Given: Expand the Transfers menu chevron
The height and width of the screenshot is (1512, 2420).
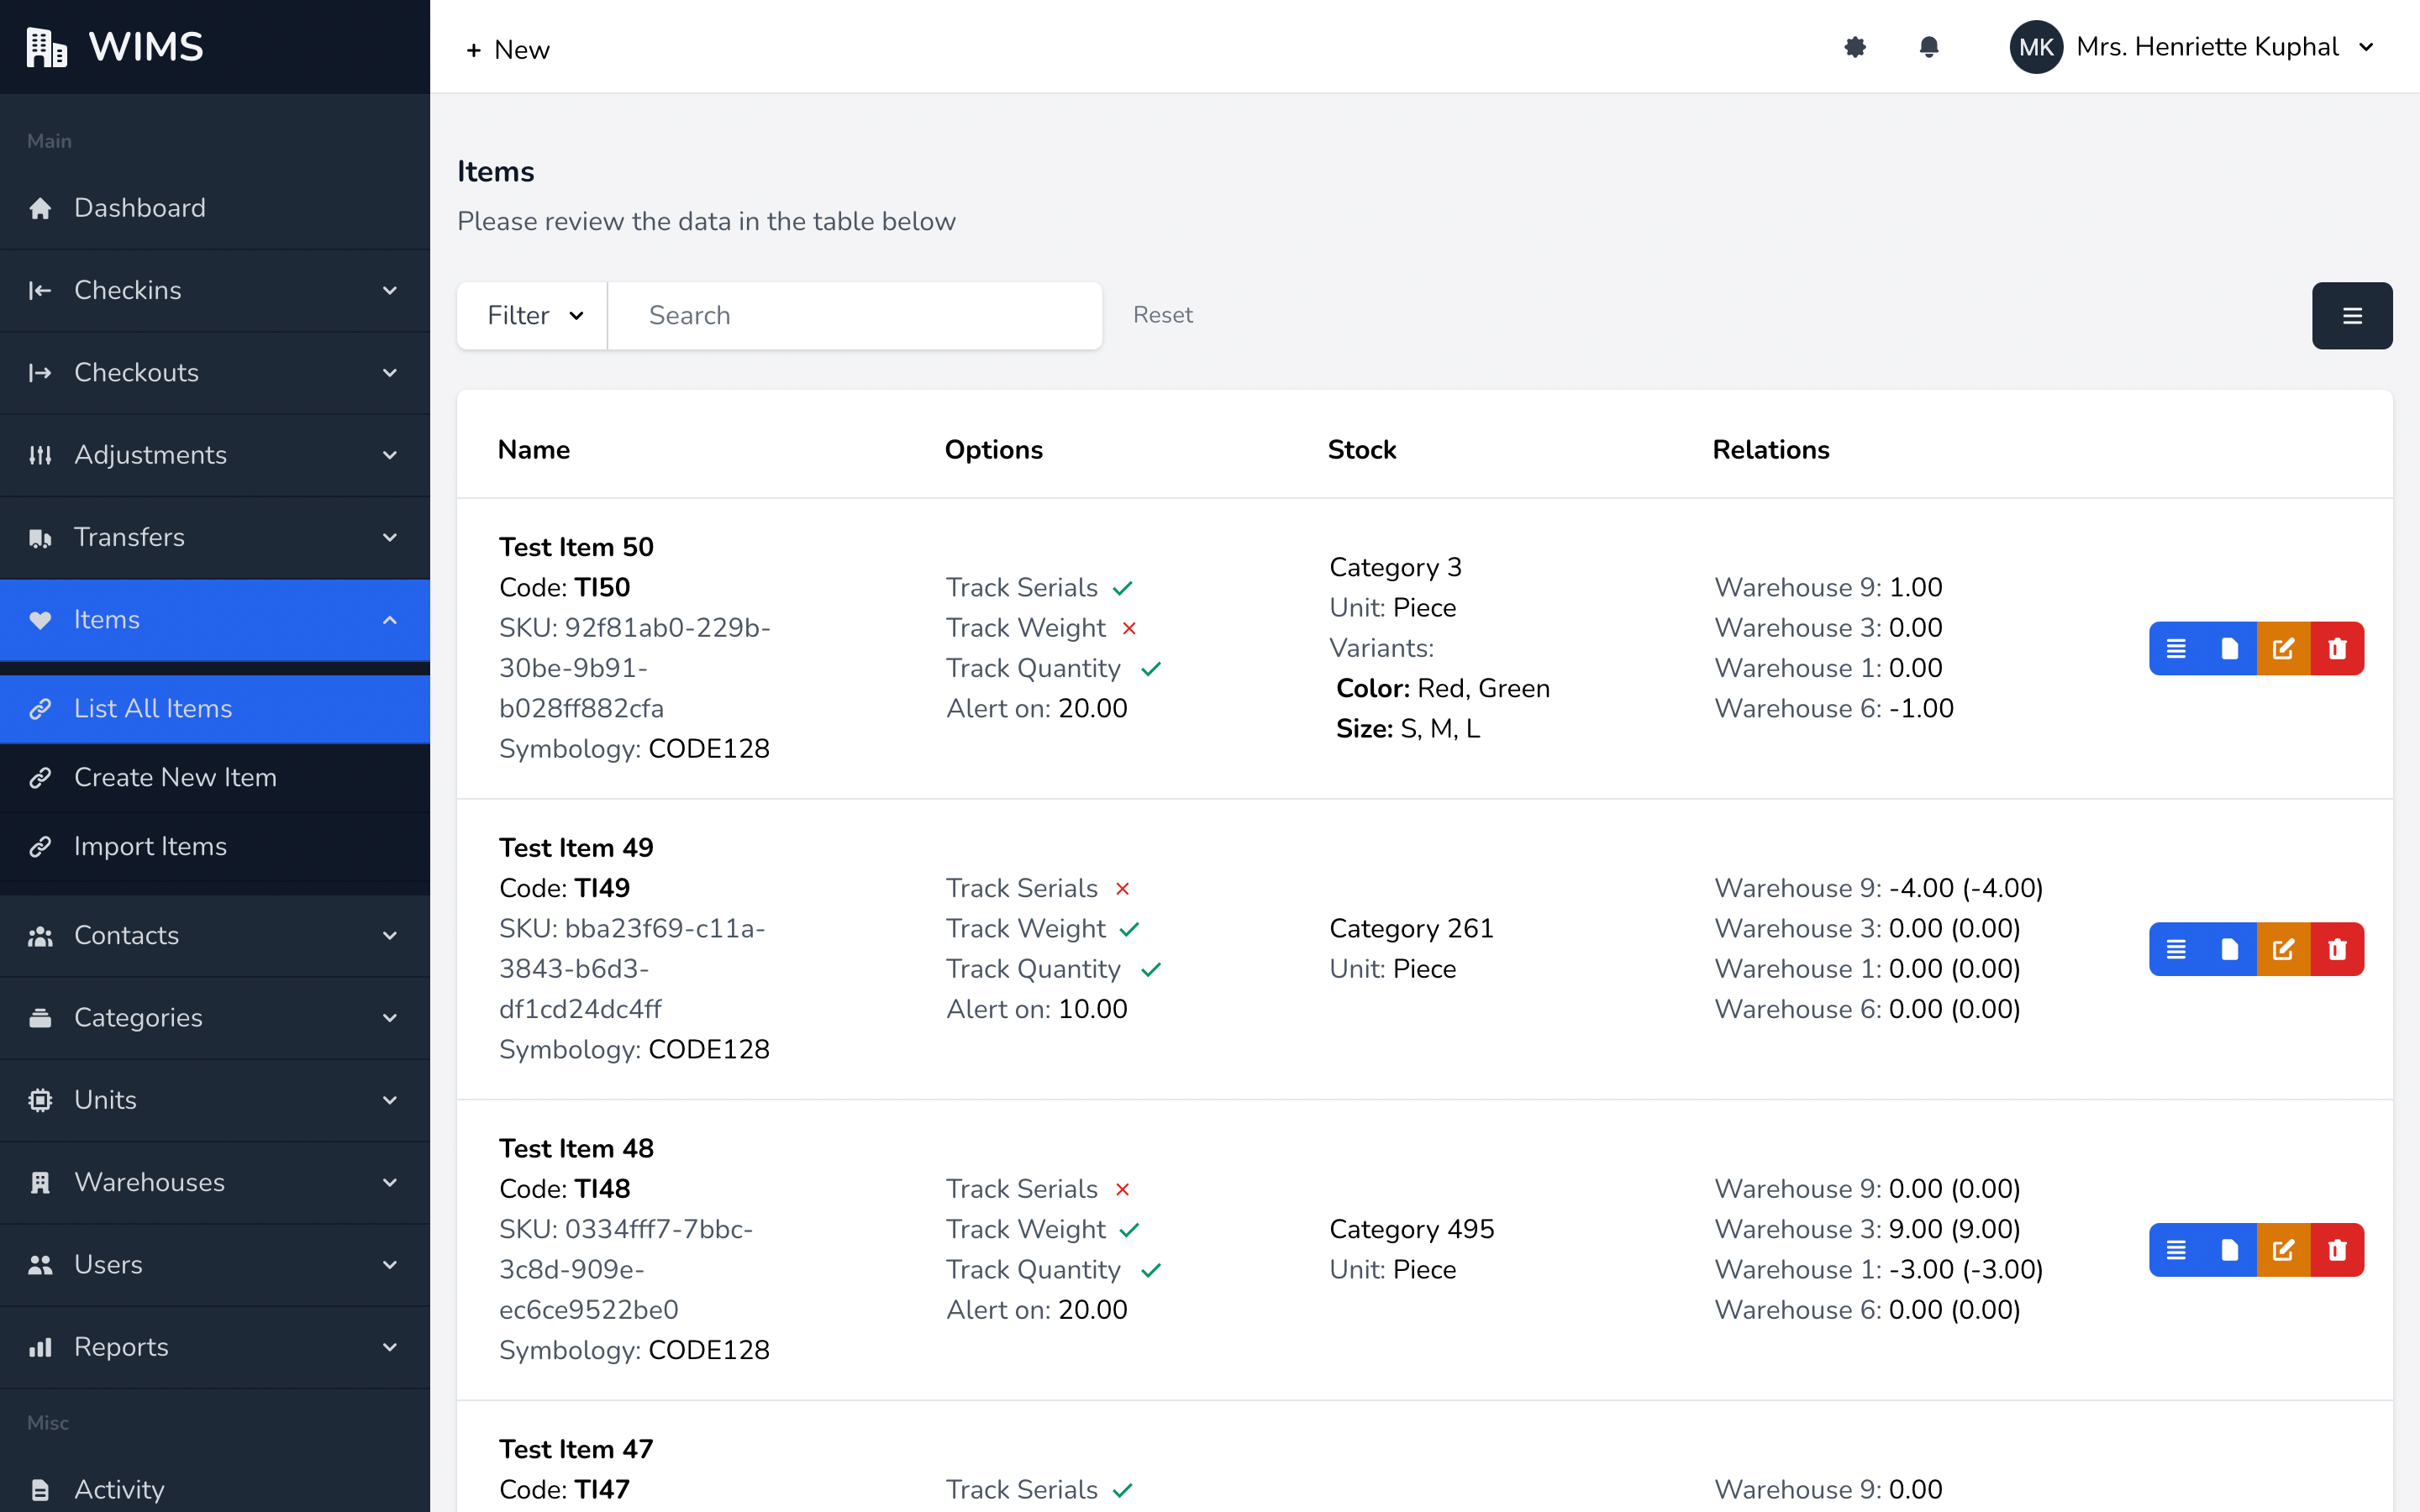Looking at the screenshot, I should tap(390, 538).
